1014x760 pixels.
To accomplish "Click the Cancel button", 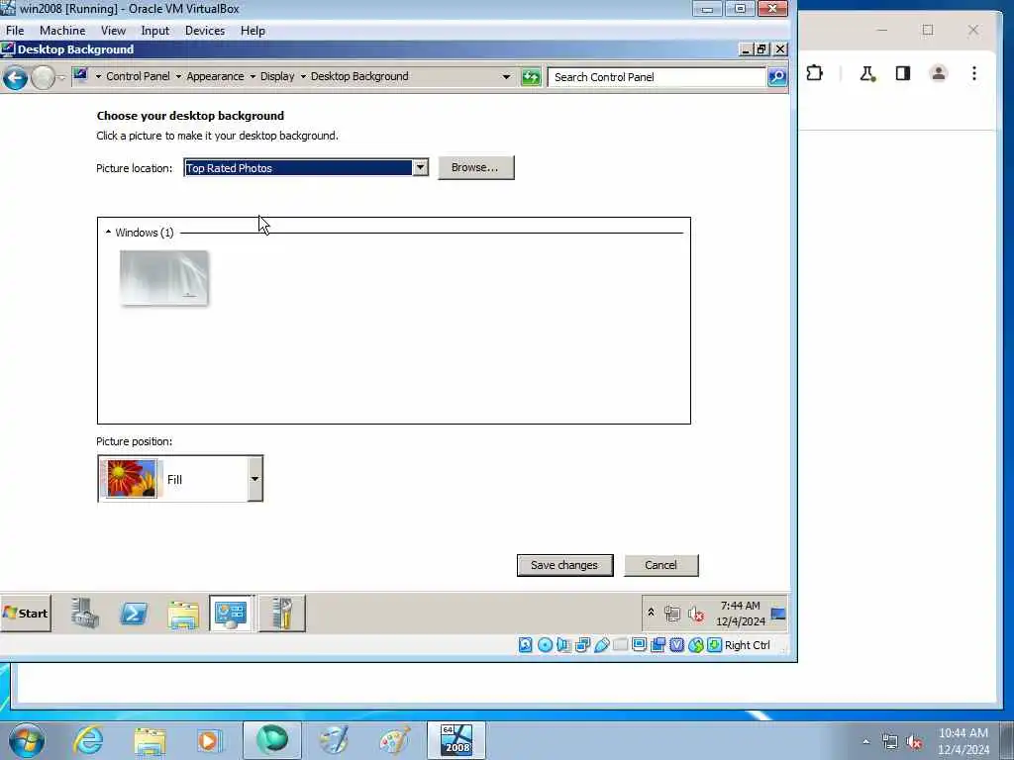I will coord(660,565).
